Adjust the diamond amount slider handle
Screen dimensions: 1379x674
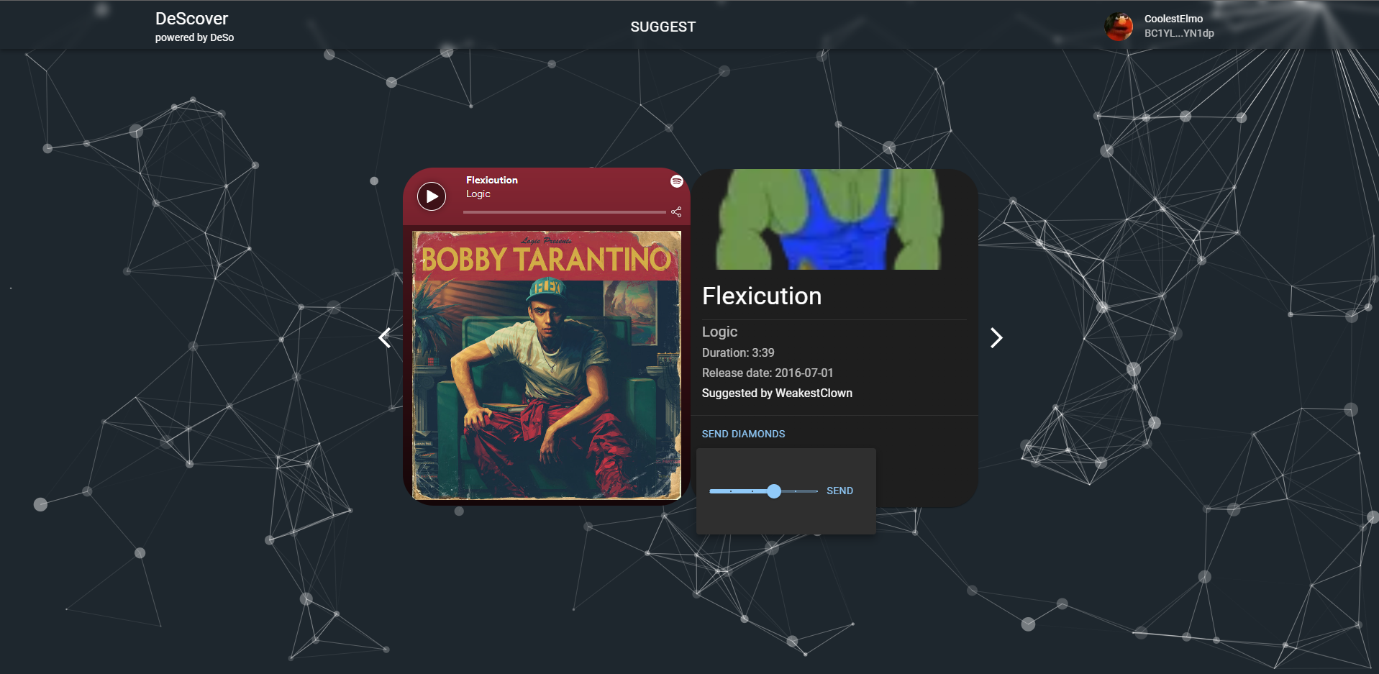click(x=774, y=491)
